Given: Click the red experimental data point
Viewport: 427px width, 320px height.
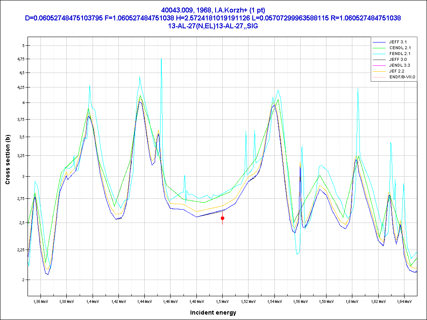Looking at the screenshot, I should pos(223,218).
